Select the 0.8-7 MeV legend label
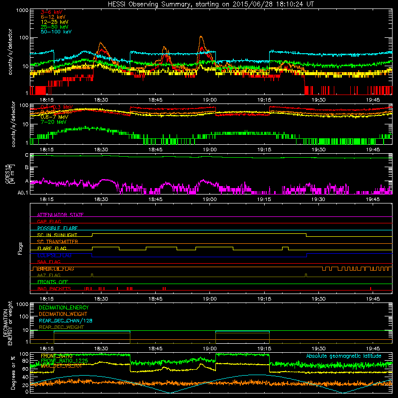This screenshot has width=398, height=398. pyautogui.click(x=54, y=117)
